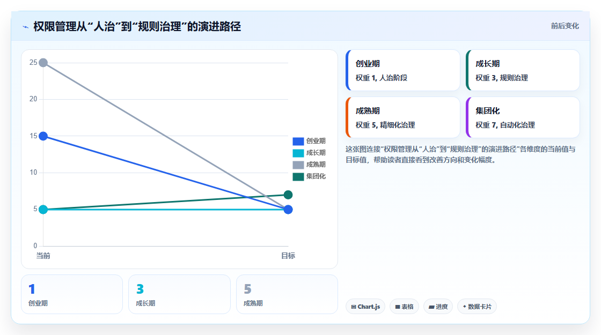Click the 前后变化 label in header
Viewport: 601px width, 335px height.
(565, 26)
